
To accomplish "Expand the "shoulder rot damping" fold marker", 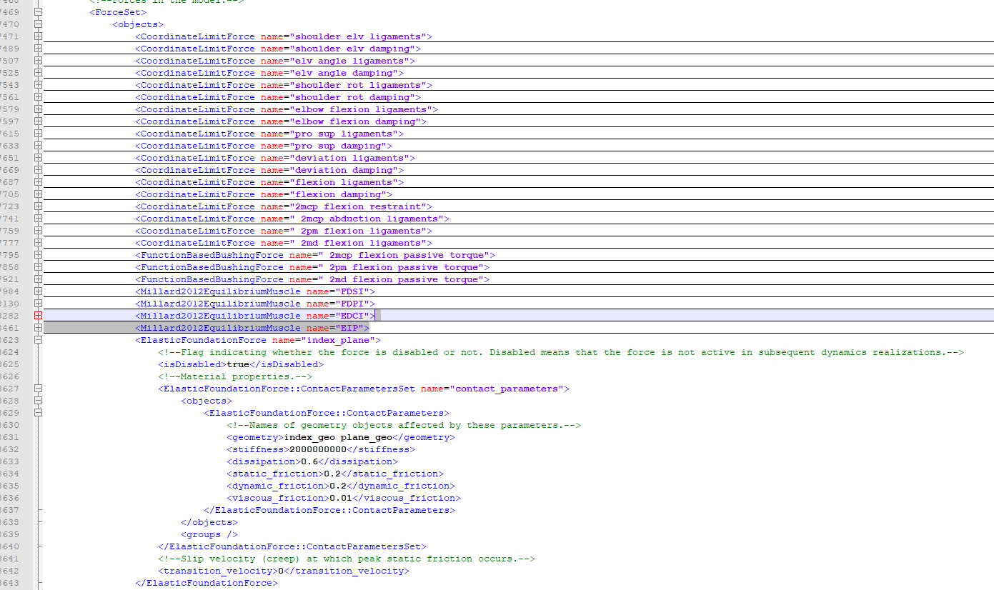I will 38,97.
